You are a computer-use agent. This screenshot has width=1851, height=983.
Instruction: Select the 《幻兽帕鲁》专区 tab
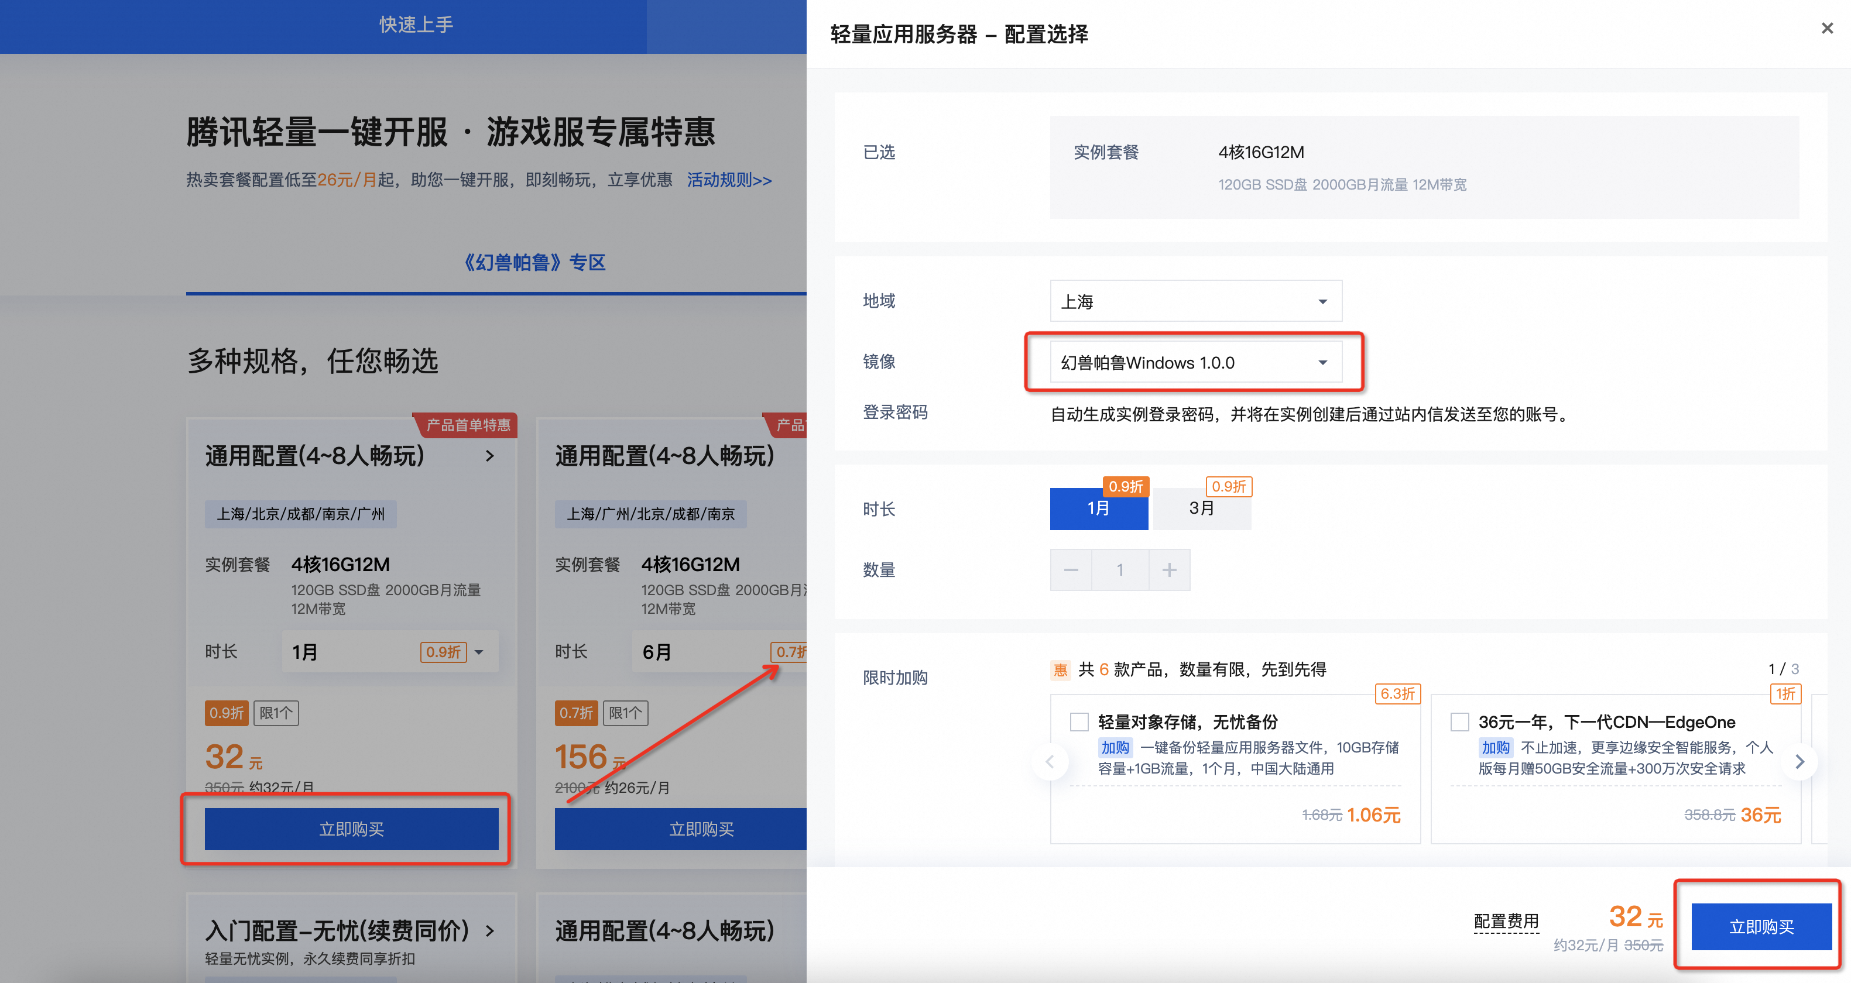click(534, 263)
